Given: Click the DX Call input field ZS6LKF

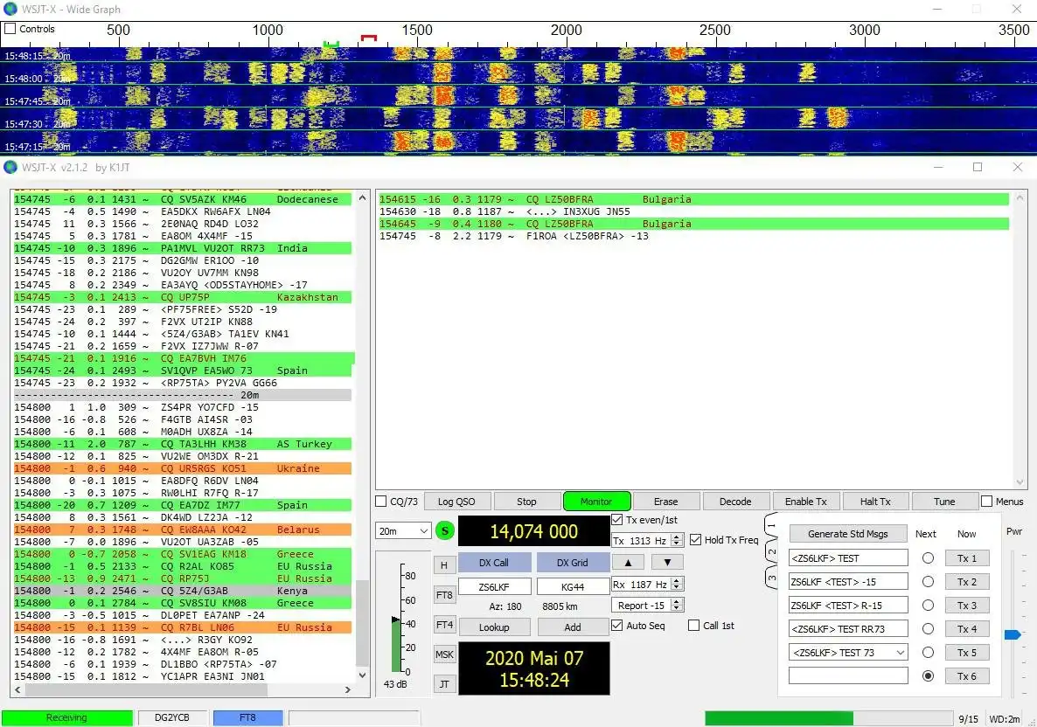Looking at the screenshot, I should coord(494,586).
